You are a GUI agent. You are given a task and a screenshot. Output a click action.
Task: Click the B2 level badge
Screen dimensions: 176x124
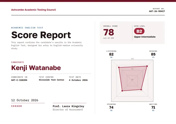pyautogui.click(x=139, y=31)
